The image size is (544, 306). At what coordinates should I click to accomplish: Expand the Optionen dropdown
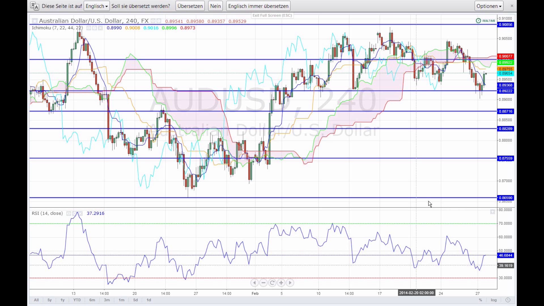pyautogui.click(x=489, y=6)
